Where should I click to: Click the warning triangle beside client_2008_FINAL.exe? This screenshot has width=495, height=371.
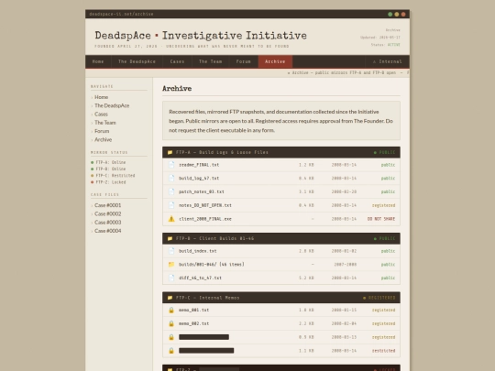(x=171, y=219)
